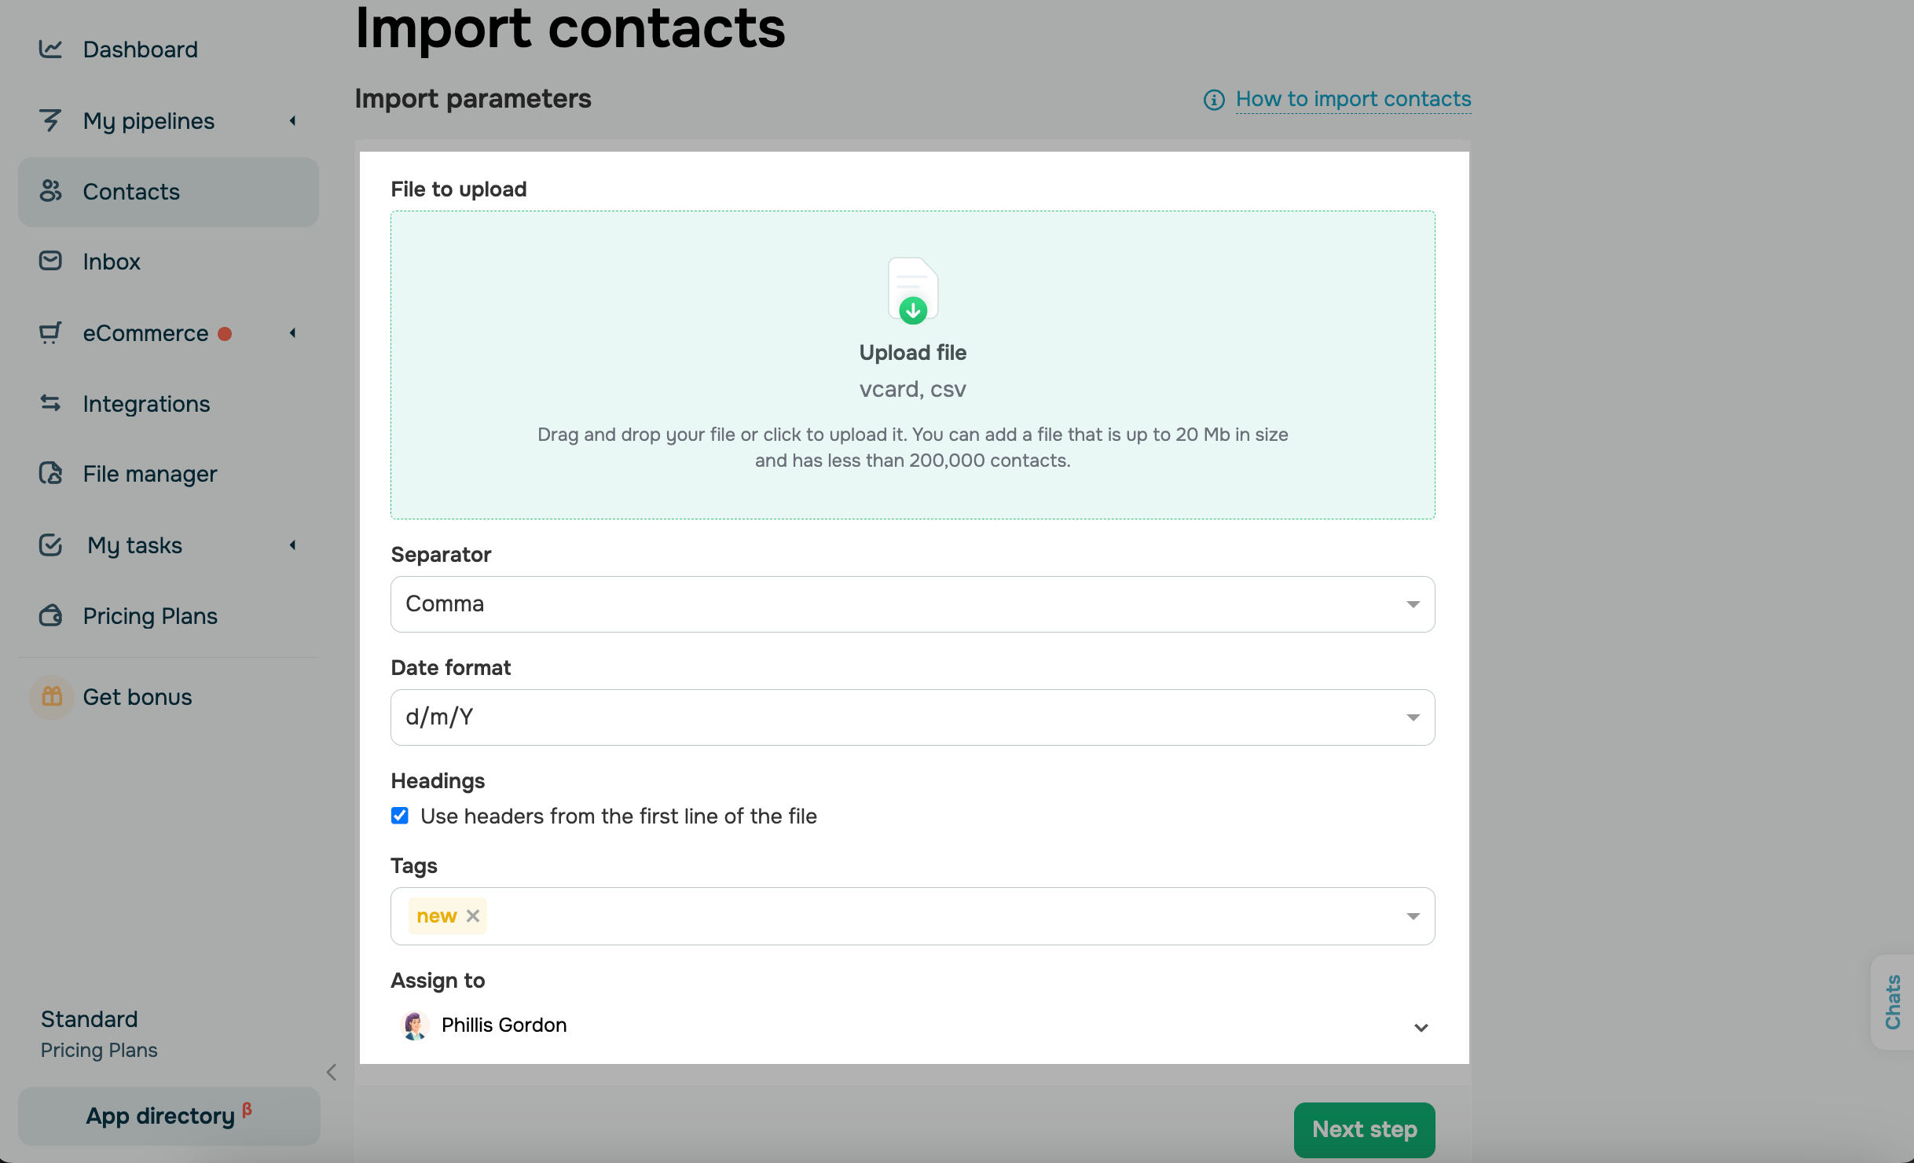The height and width of the screenshot is (1163, 1914).
Task: Click the Upload file drop zone
Action: [912, 365]
